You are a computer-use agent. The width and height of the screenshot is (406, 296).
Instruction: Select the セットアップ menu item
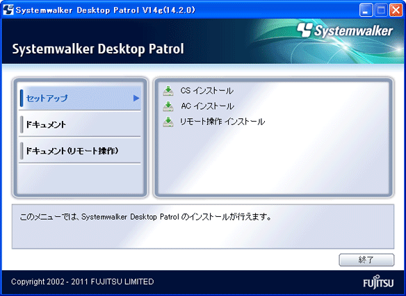[80, 99]
